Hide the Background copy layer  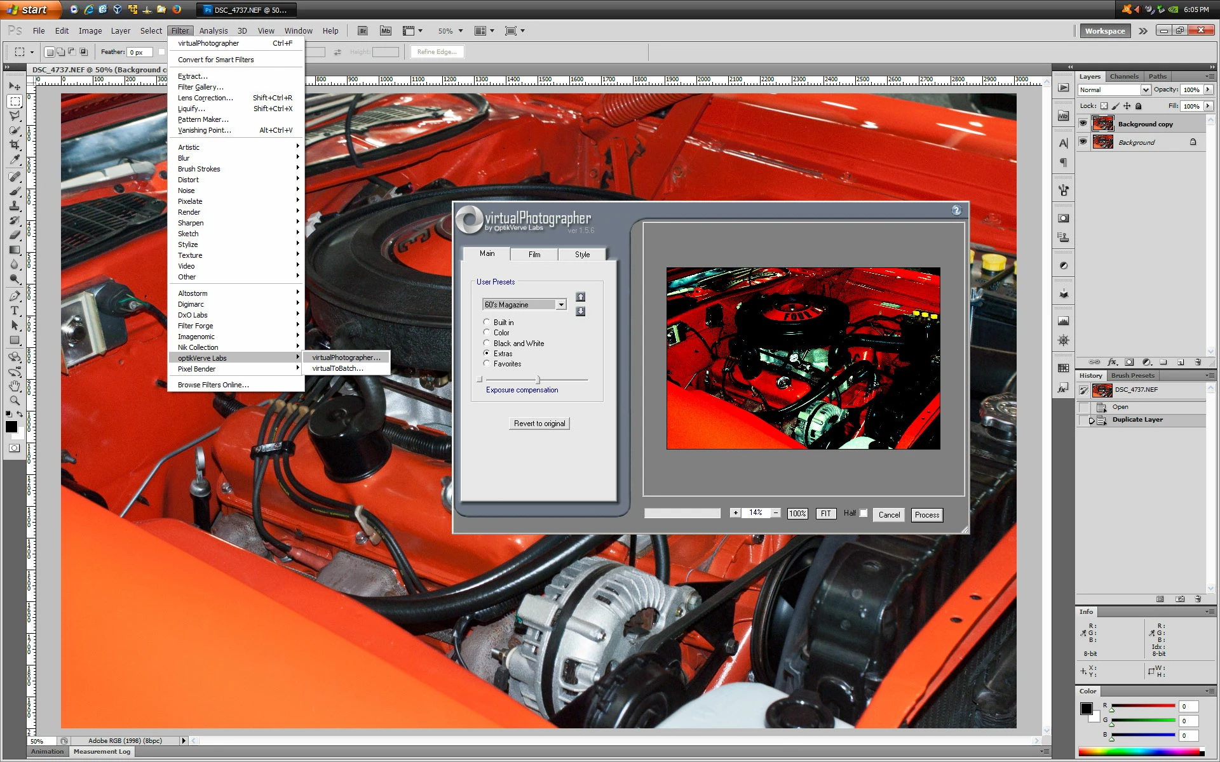point(1083,124)
